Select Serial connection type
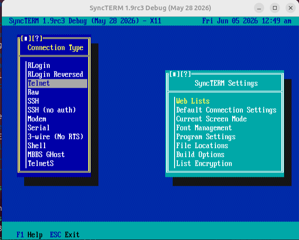299x240 pixels. 58,128
